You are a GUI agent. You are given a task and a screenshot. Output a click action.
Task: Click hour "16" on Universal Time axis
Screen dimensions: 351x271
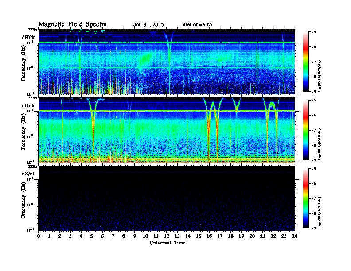coord(209,236)
